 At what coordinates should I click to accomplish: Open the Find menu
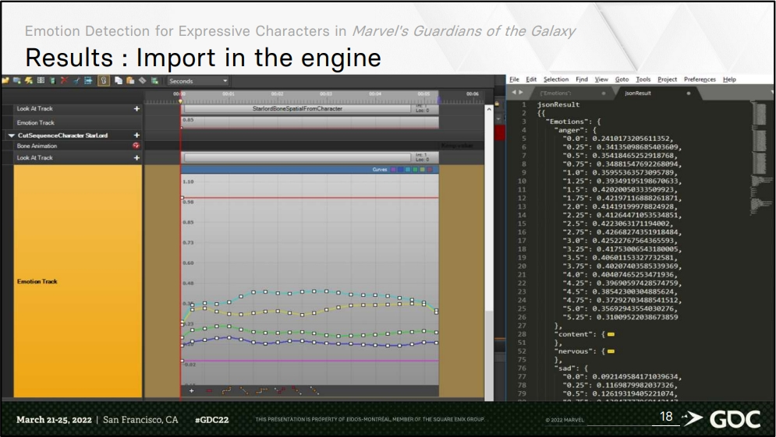[582, 79]
